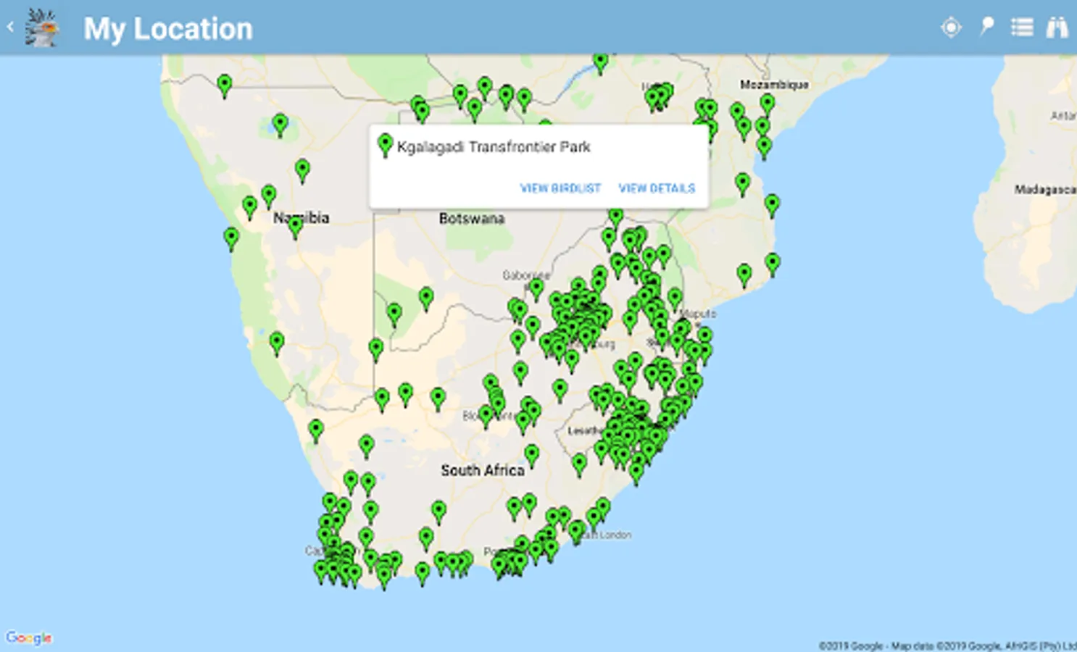1077x652 pixels.
Task: Tap the back arrow in header
Action: click(10, 28)
